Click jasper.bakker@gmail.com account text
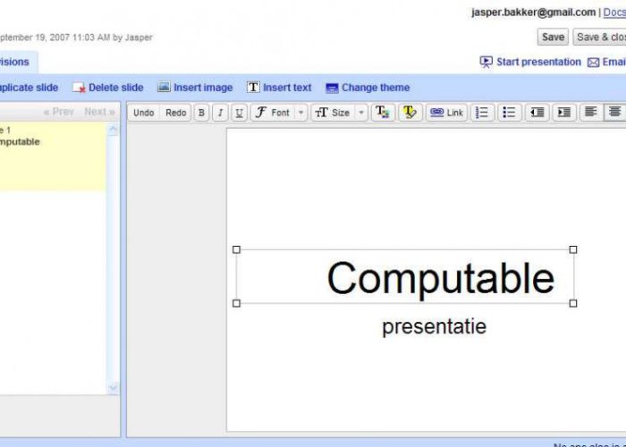This screenshot has height=447, width=626. tap(533, 13)
